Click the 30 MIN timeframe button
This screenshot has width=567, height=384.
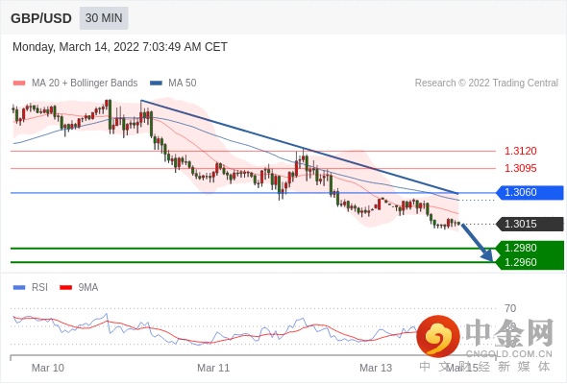(104, 18)
